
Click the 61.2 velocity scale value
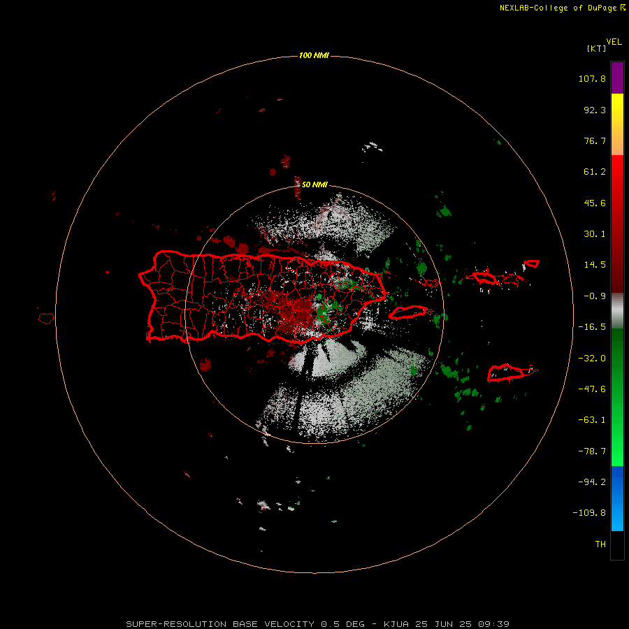point(595,172)
